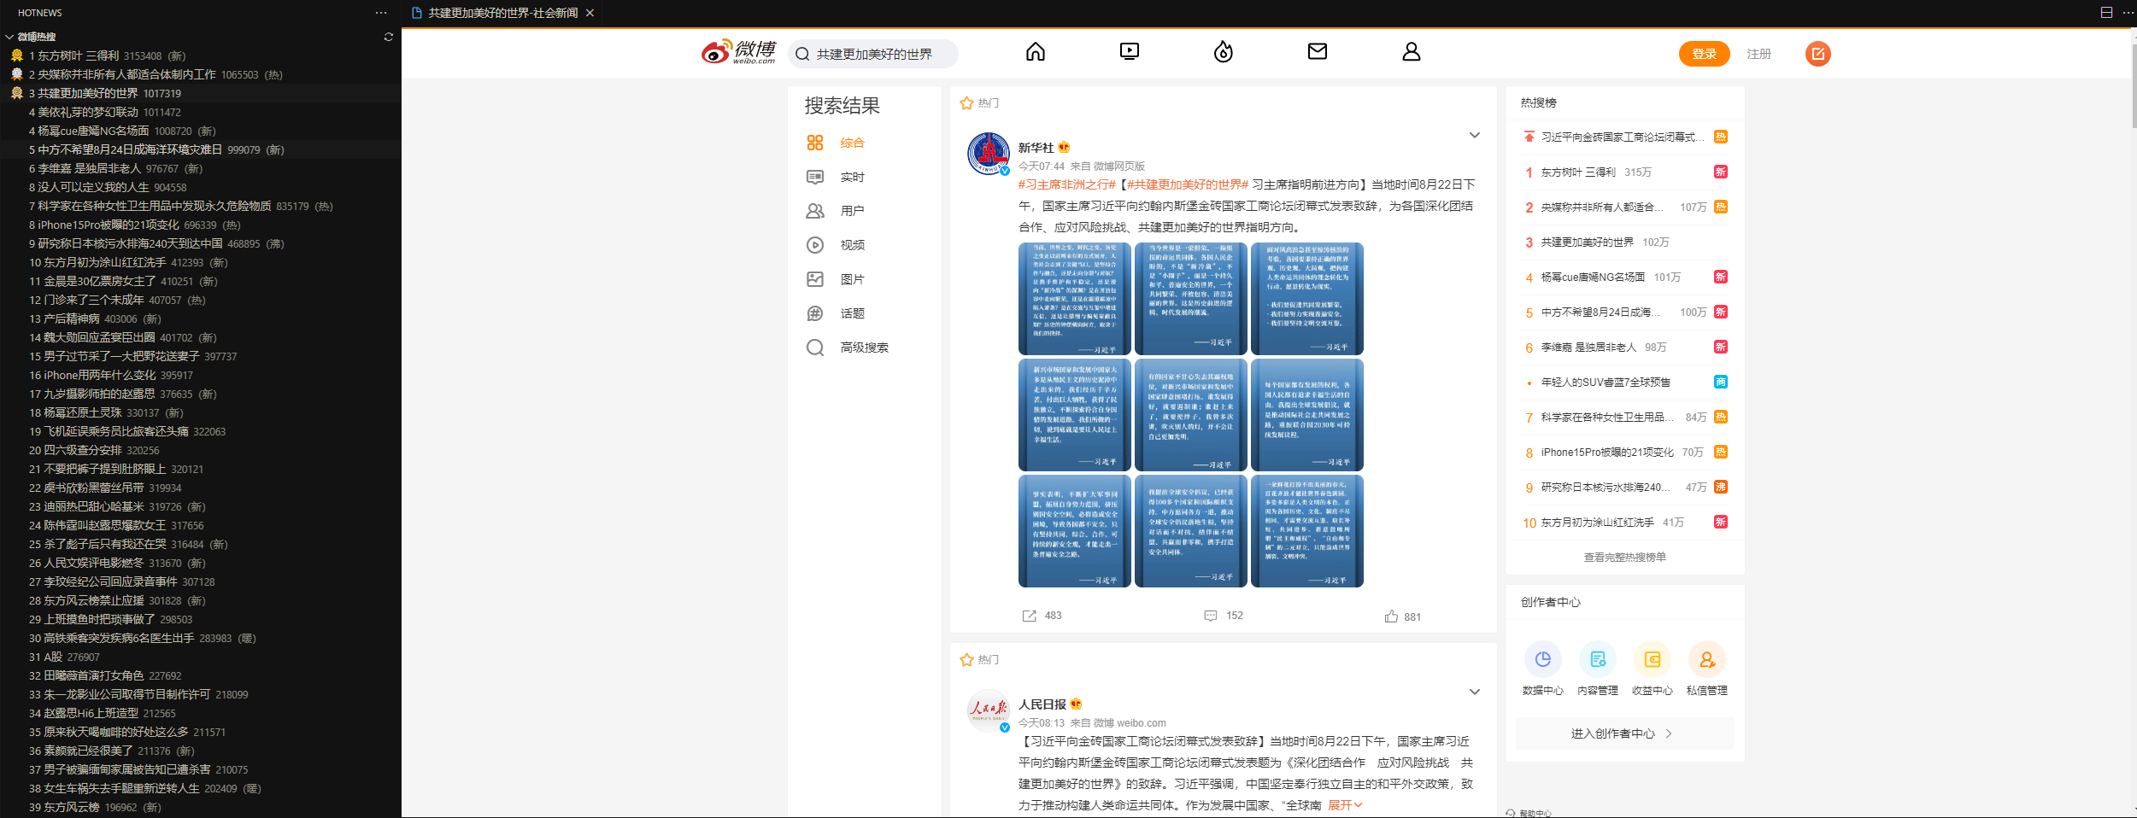This screenshot has height=818, width=2137.
Task: Open the video section icon
Action: 1129,52
